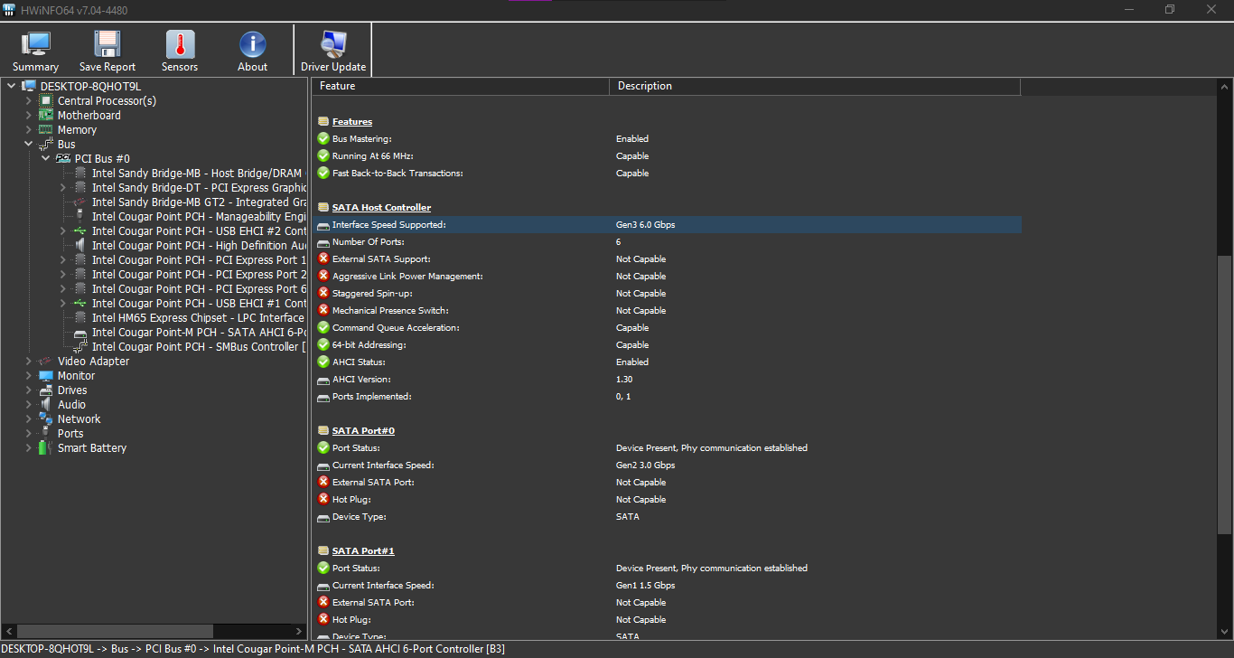Expand the Drives tree node
This screenshot has height=658, width=1234.
click(28, 390)
